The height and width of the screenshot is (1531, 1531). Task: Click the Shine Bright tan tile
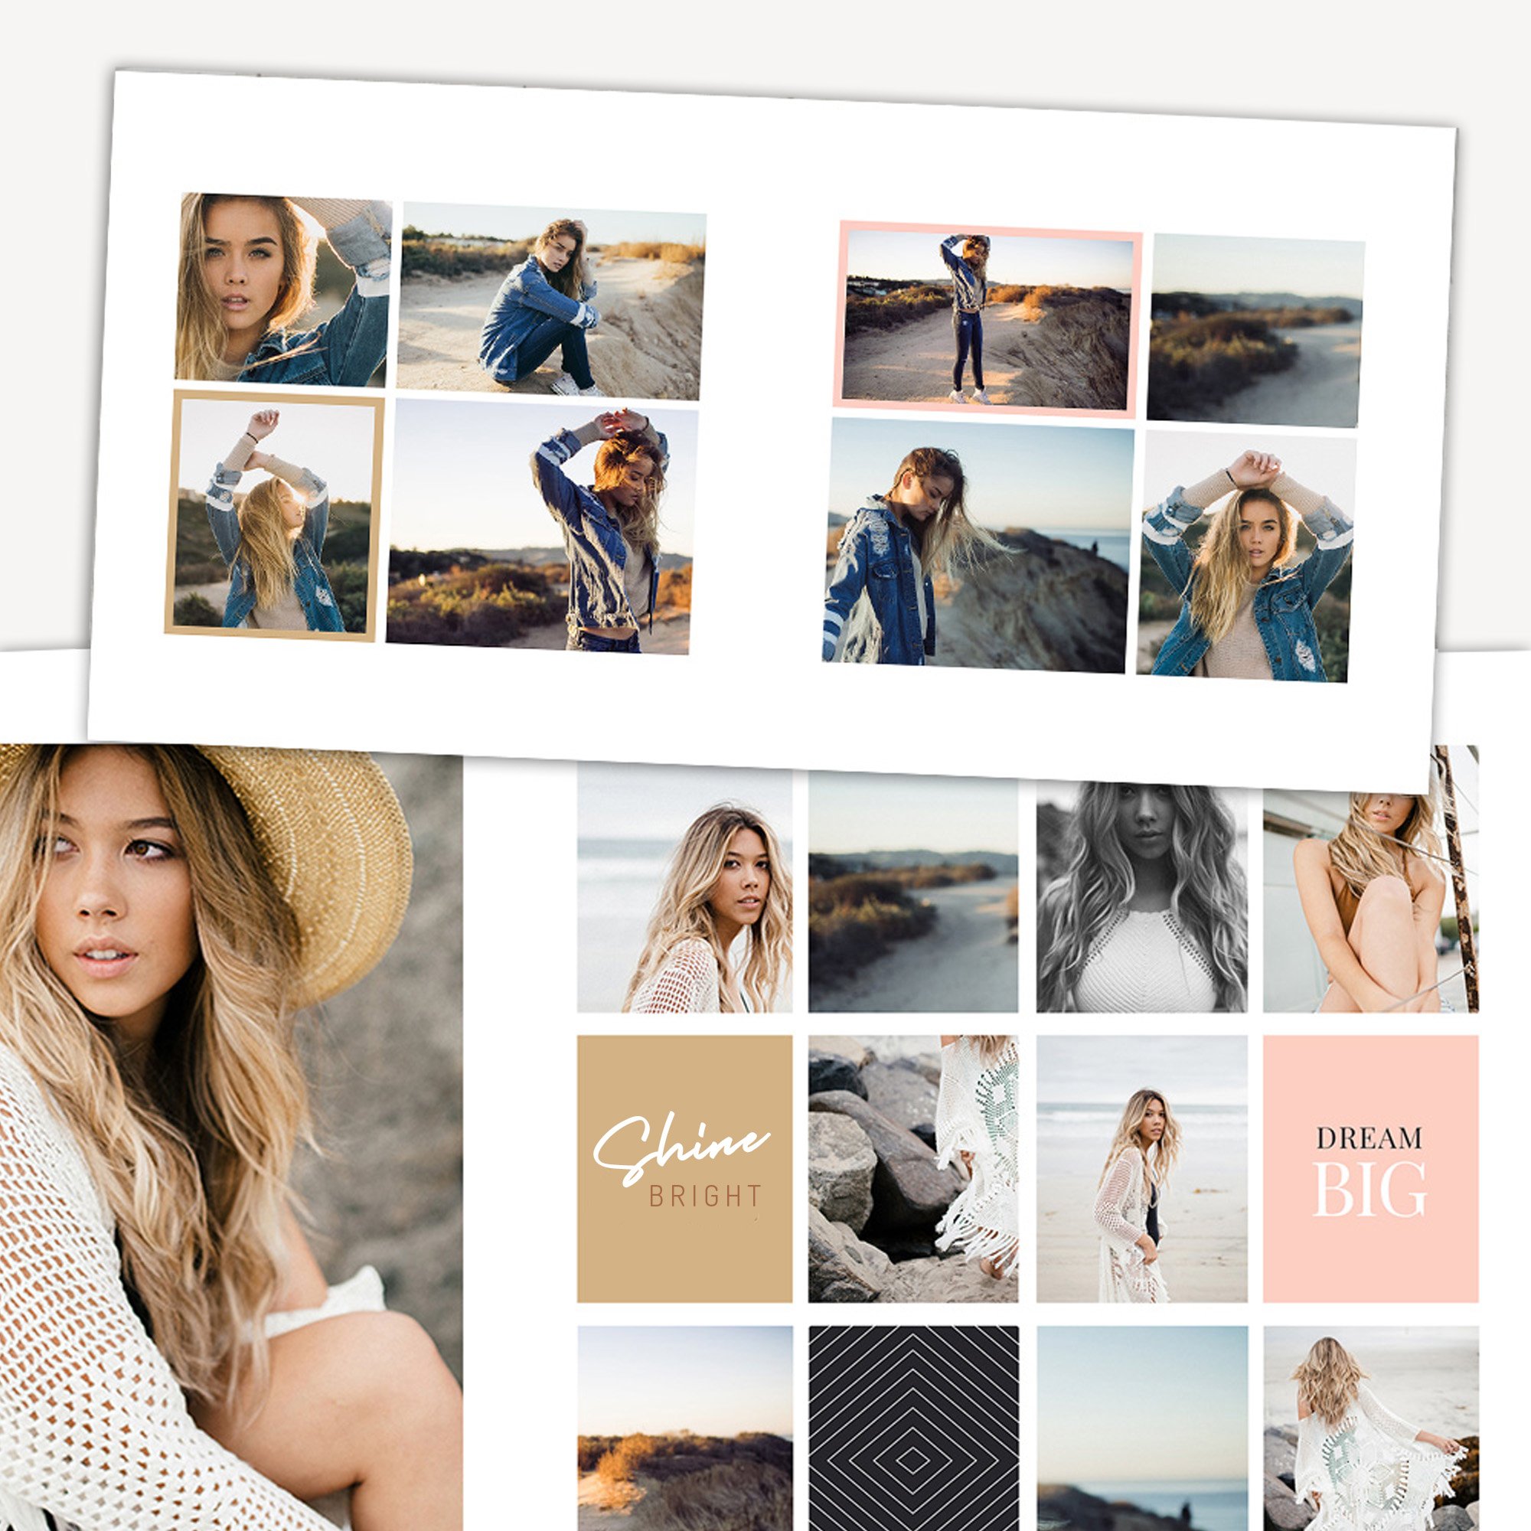tap(684, 1169)
